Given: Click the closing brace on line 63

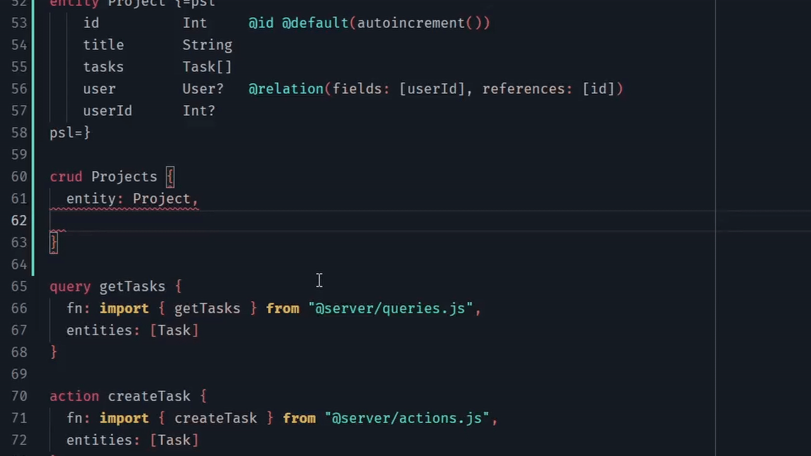Looking at the screenshot, I should (54, 243).
